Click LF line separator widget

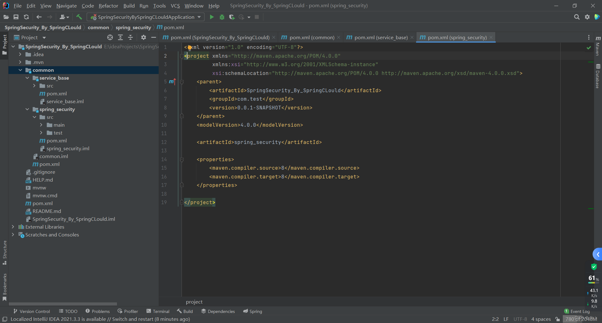coord(506,319)
